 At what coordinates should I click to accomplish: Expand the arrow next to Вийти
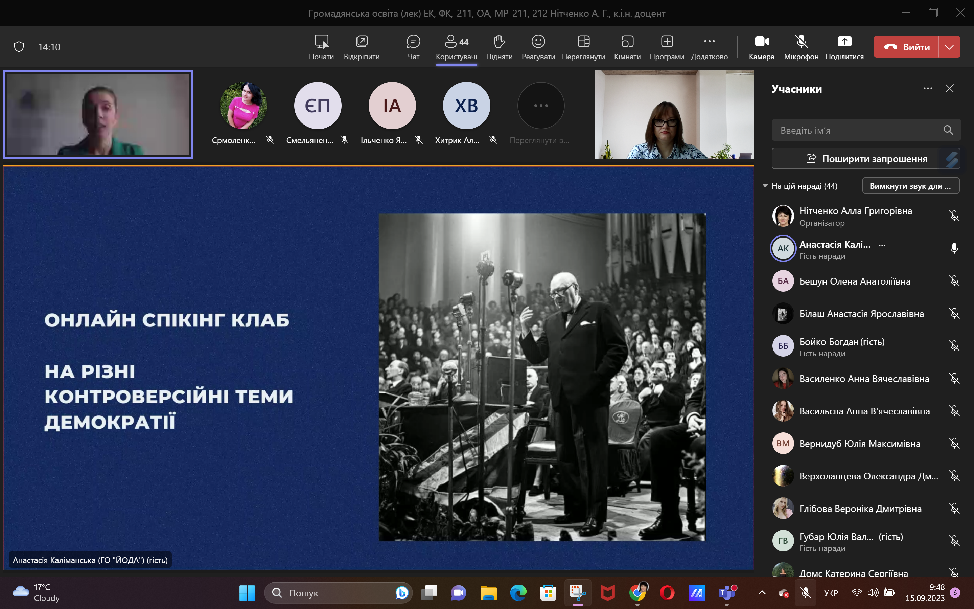[x=949, y=47]
